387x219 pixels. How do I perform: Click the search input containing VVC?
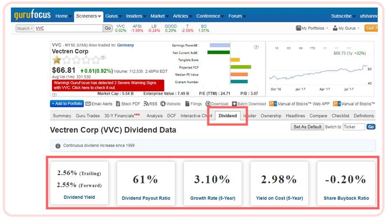click(x=68, y=28)
